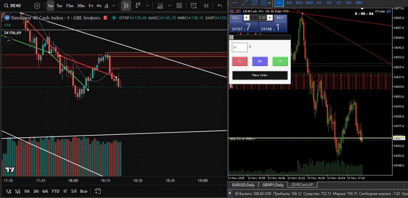The width and height of the screenshot is (408, 198).
Task: Open the MT5 shapes tool dropdown arrow
Action: point(270,3)
